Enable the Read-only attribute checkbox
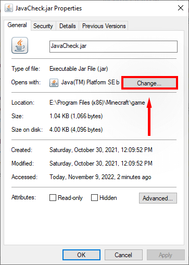 [x=53, y=198]
